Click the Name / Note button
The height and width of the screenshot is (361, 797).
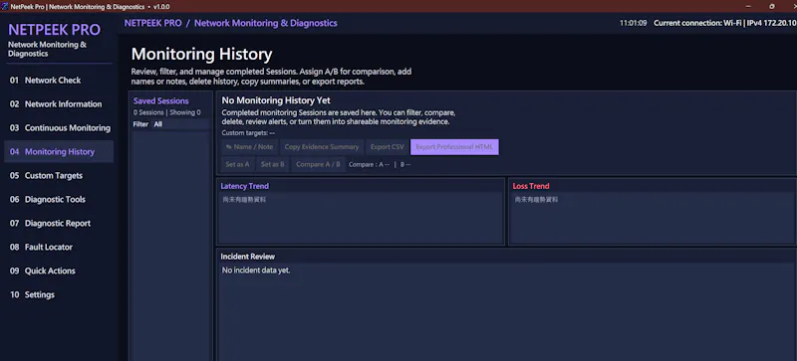(250, 147)
